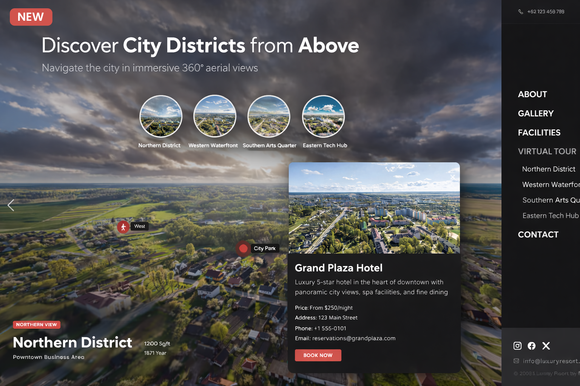Screen dimensions: 580x386
Task: Click the BOOK NOW button
Action: 318,355
